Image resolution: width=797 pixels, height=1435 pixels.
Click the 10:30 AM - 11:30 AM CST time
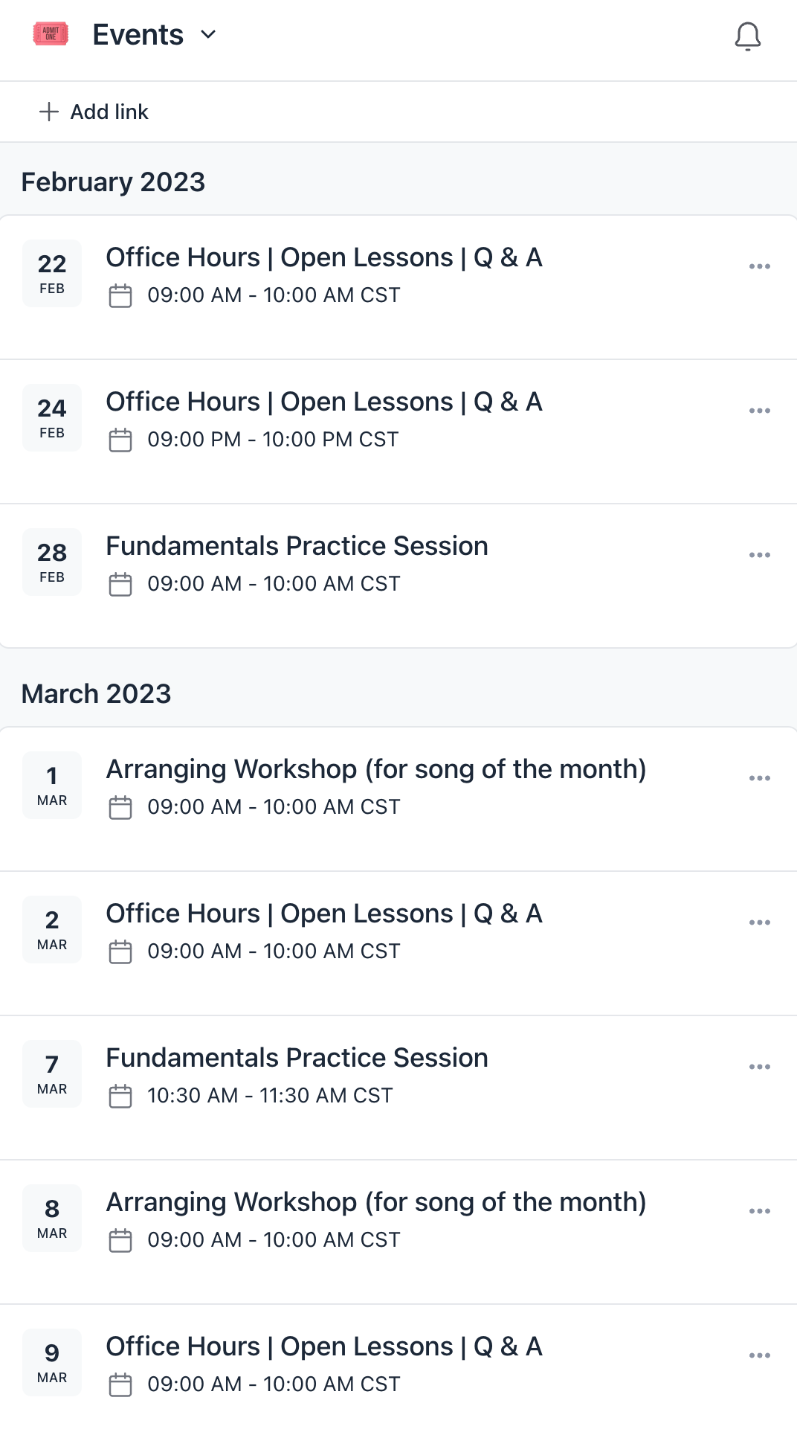point(270,1096)
